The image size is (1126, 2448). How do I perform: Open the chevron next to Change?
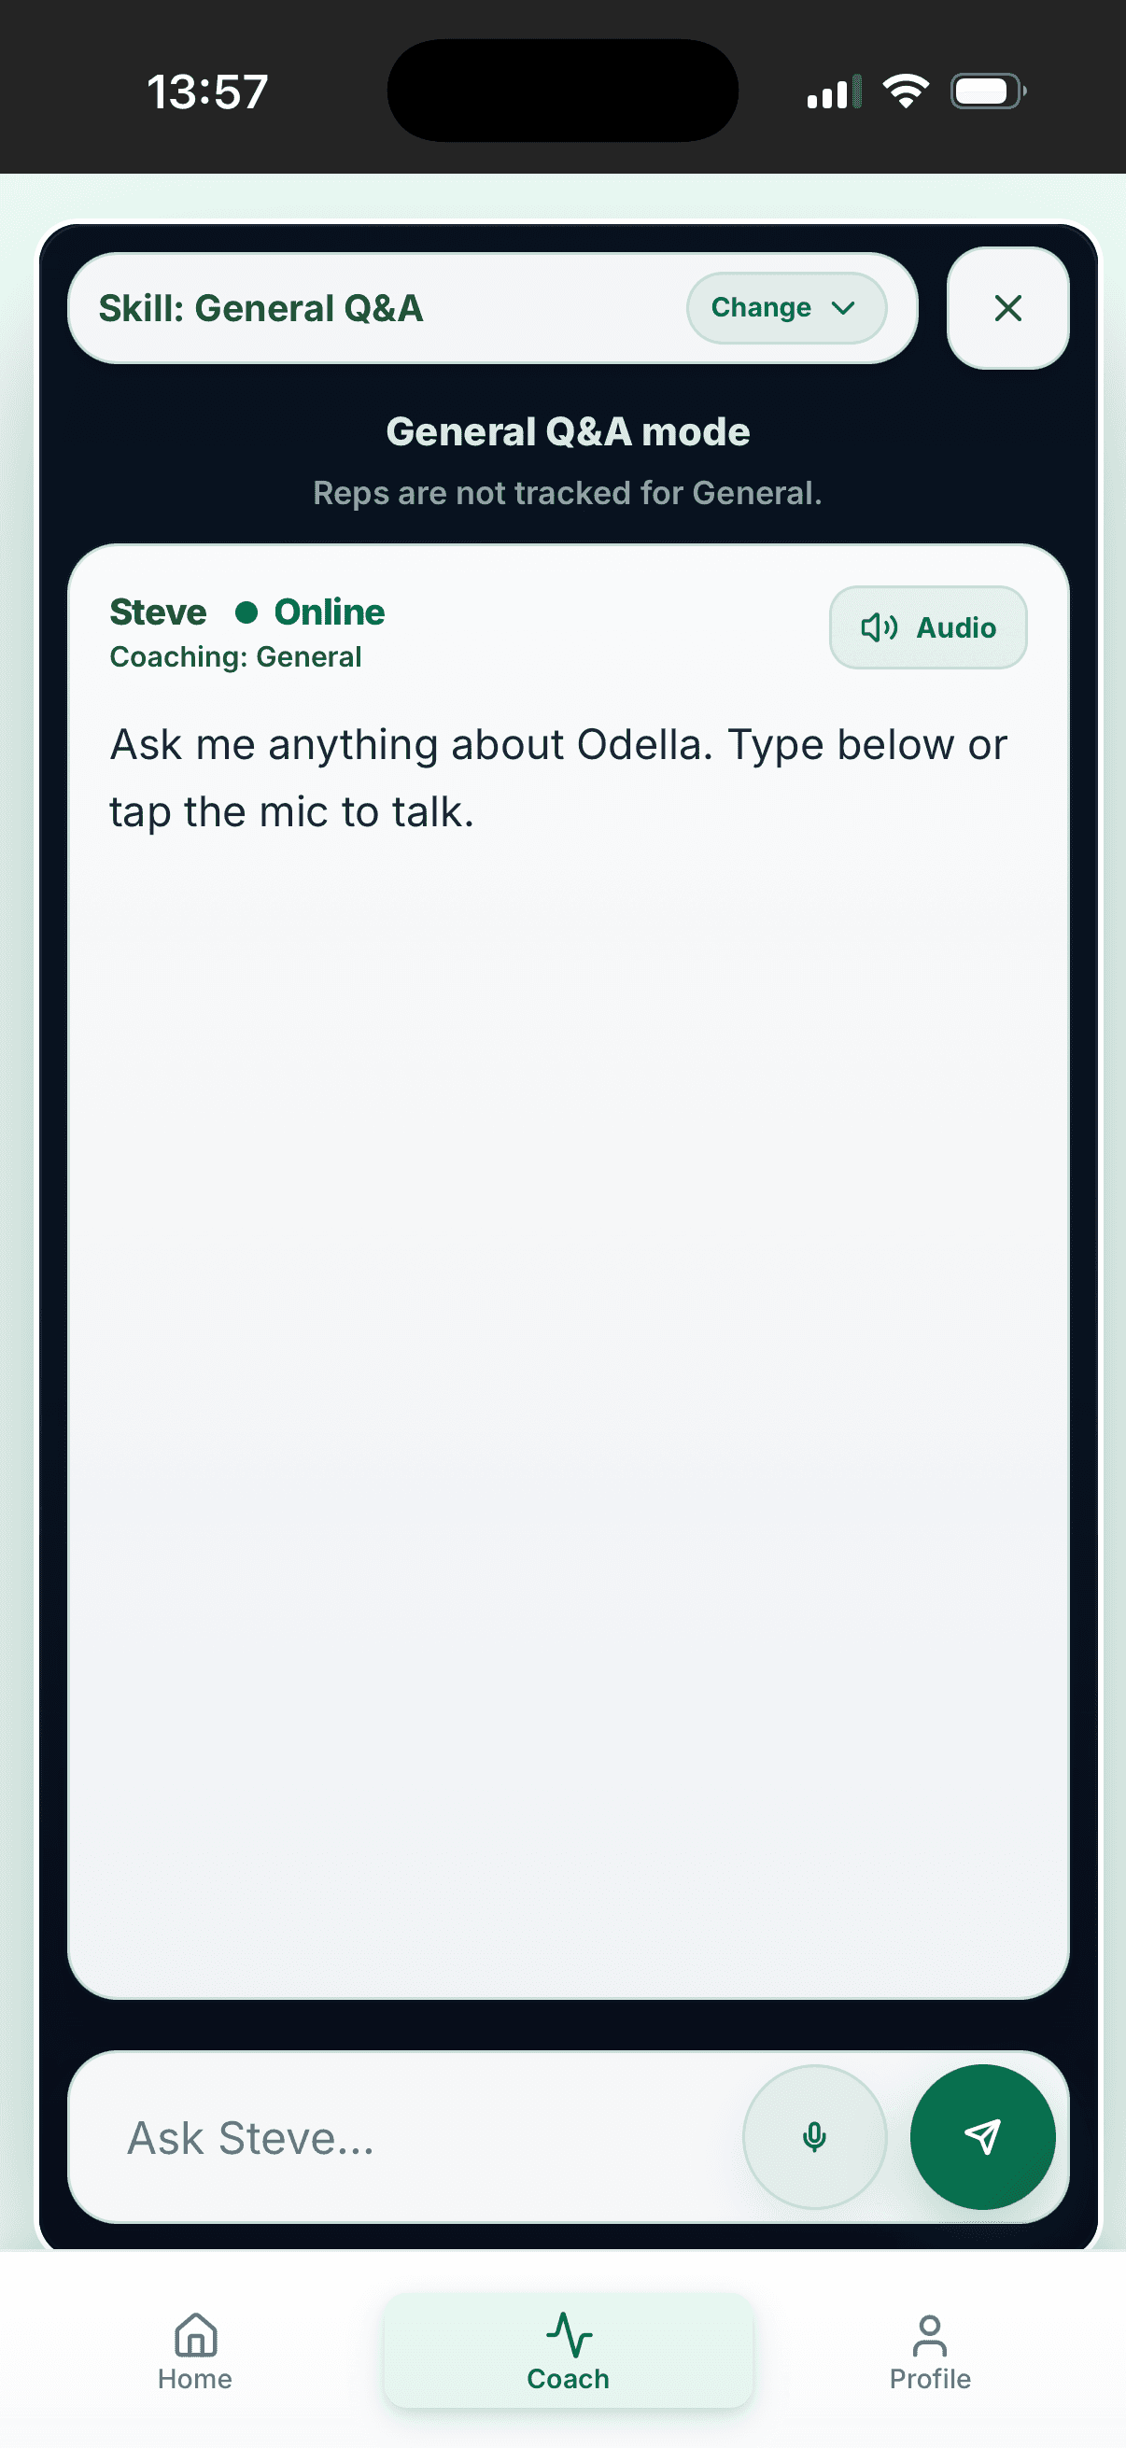coord(841,308)
